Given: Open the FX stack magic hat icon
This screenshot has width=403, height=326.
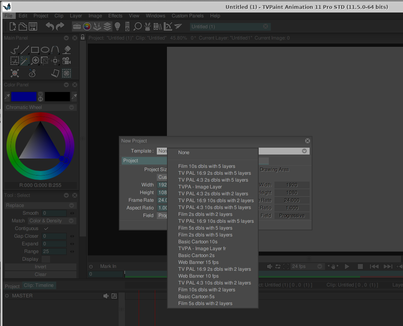Looking at the screenshot, I should click(148, 26).
